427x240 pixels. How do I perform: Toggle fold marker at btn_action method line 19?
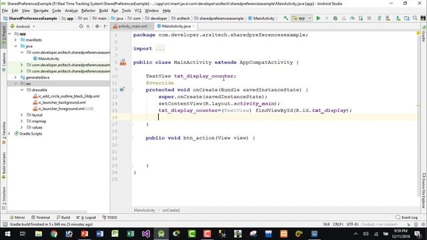point(131,138)
